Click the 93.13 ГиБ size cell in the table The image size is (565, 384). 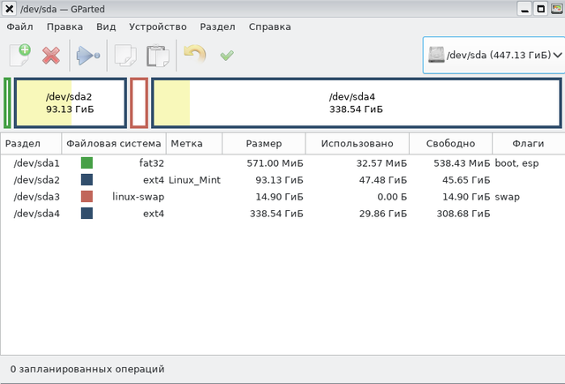click(279, 180)
